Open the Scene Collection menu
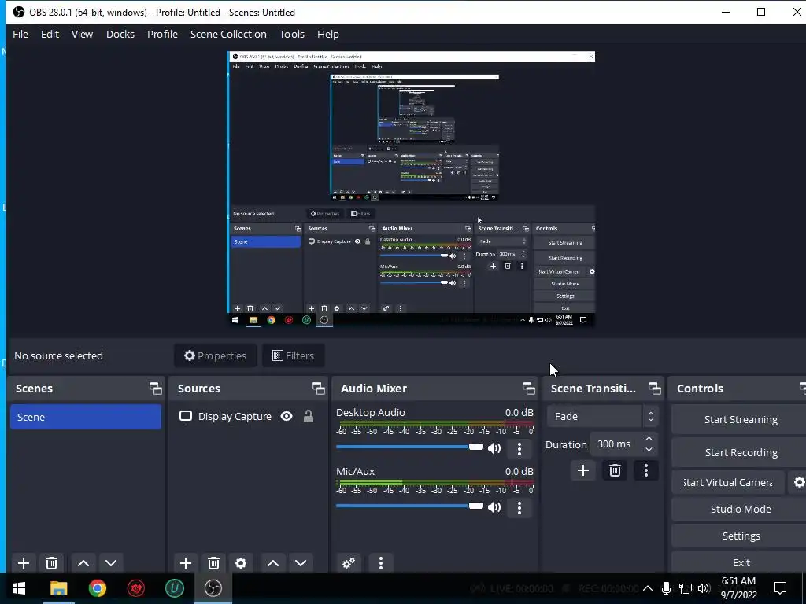The height and width of the screenshot is (604, 806). click(x=228, y=34)
